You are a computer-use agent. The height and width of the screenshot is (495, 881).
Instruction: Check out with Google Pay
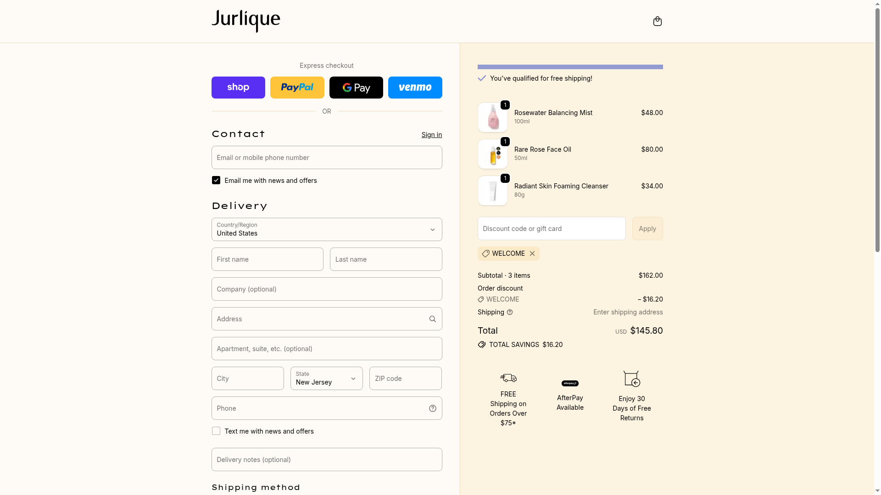[x=356, y=88]
